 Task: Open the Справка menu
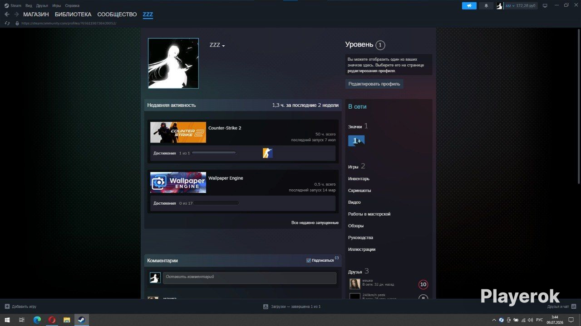click(72, 6)
